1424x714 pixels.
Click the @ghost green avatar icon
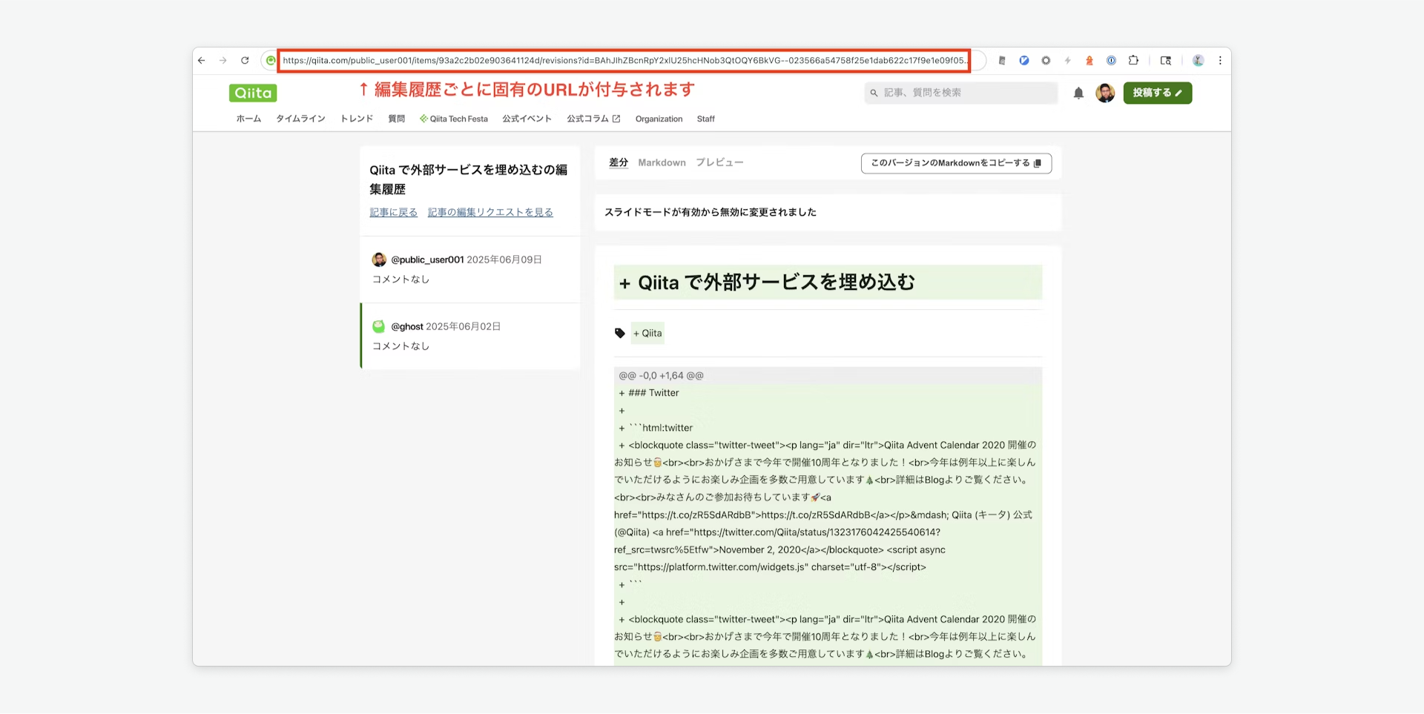point(379,326)
